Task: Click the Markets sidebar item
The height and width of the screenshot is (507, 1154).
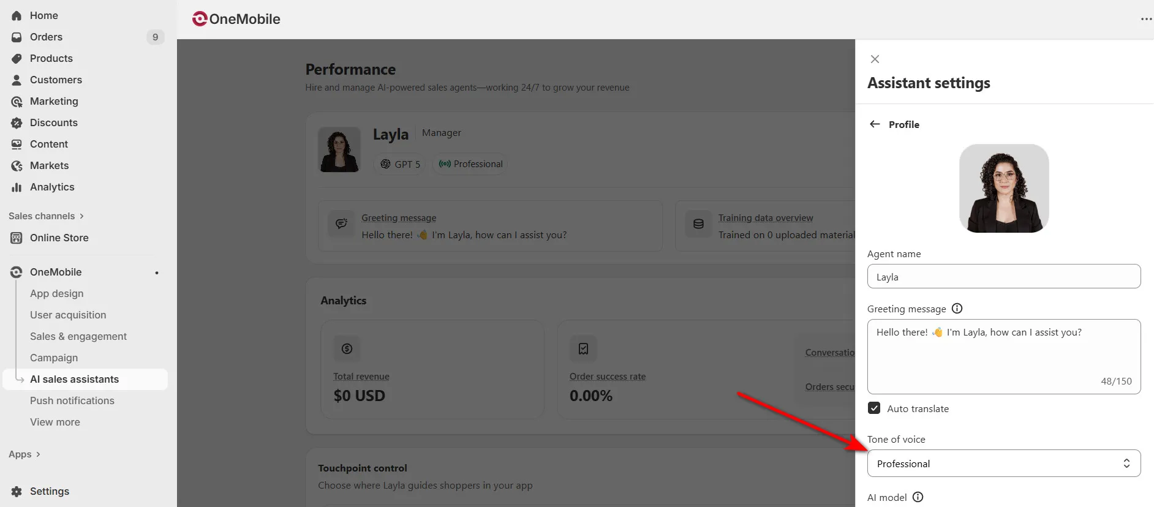Action: [85, 166]
